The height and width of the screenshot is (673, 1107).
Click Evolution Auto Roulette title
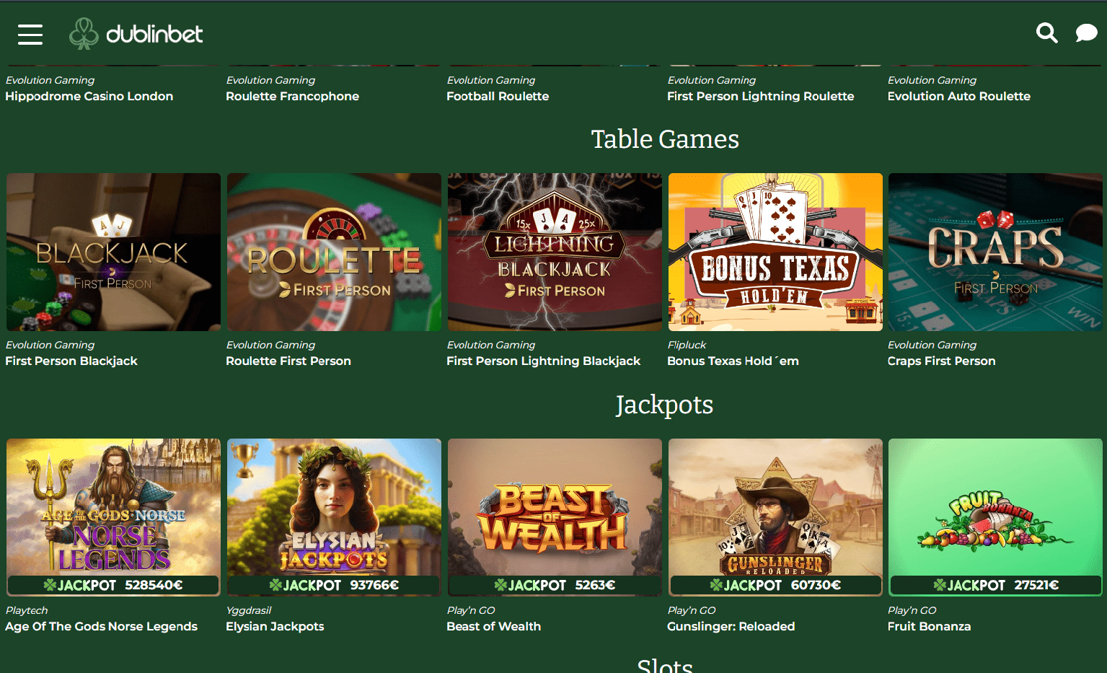point(958,96)
